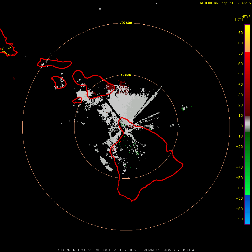This screenshot has width=252, height=252.
Task: Click the 10 value on the velocity scale
Action: click(241, 116)
